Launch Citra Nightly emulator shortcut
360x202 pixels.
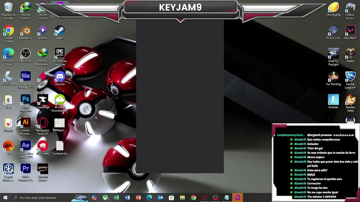333,9
